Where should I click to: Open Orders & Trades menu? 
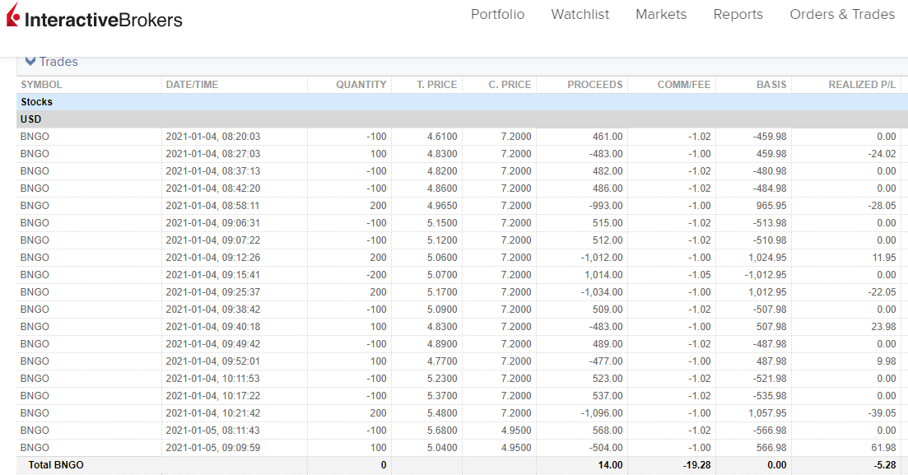842,15
